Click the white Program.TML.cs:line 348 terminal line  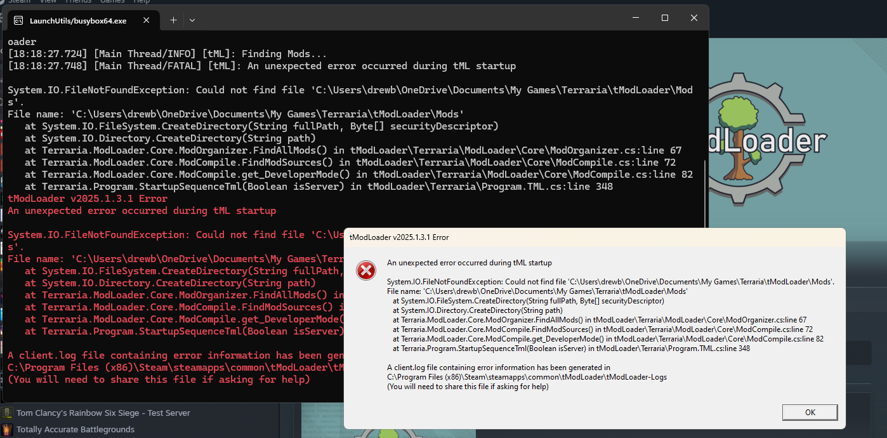click(319, 187)
